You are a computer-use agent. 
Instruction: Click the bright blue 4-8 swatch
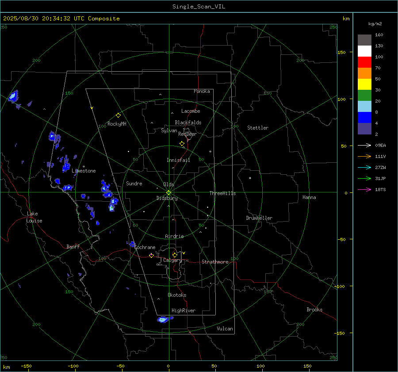pyautogui.click(x=364, y=117)
